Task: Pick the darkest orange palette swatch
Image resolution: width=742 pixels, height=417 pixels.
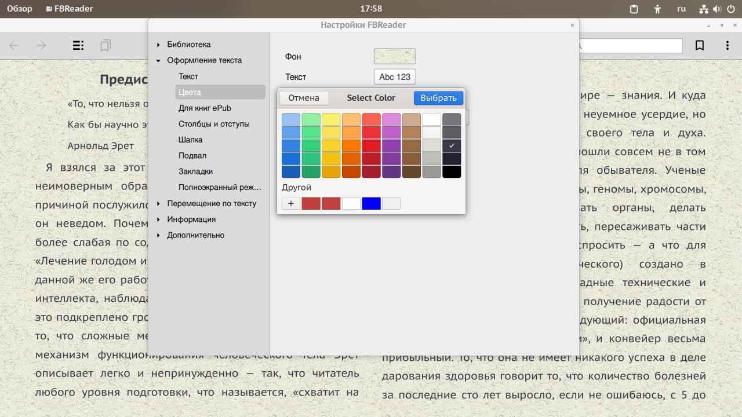Action: 351,171
